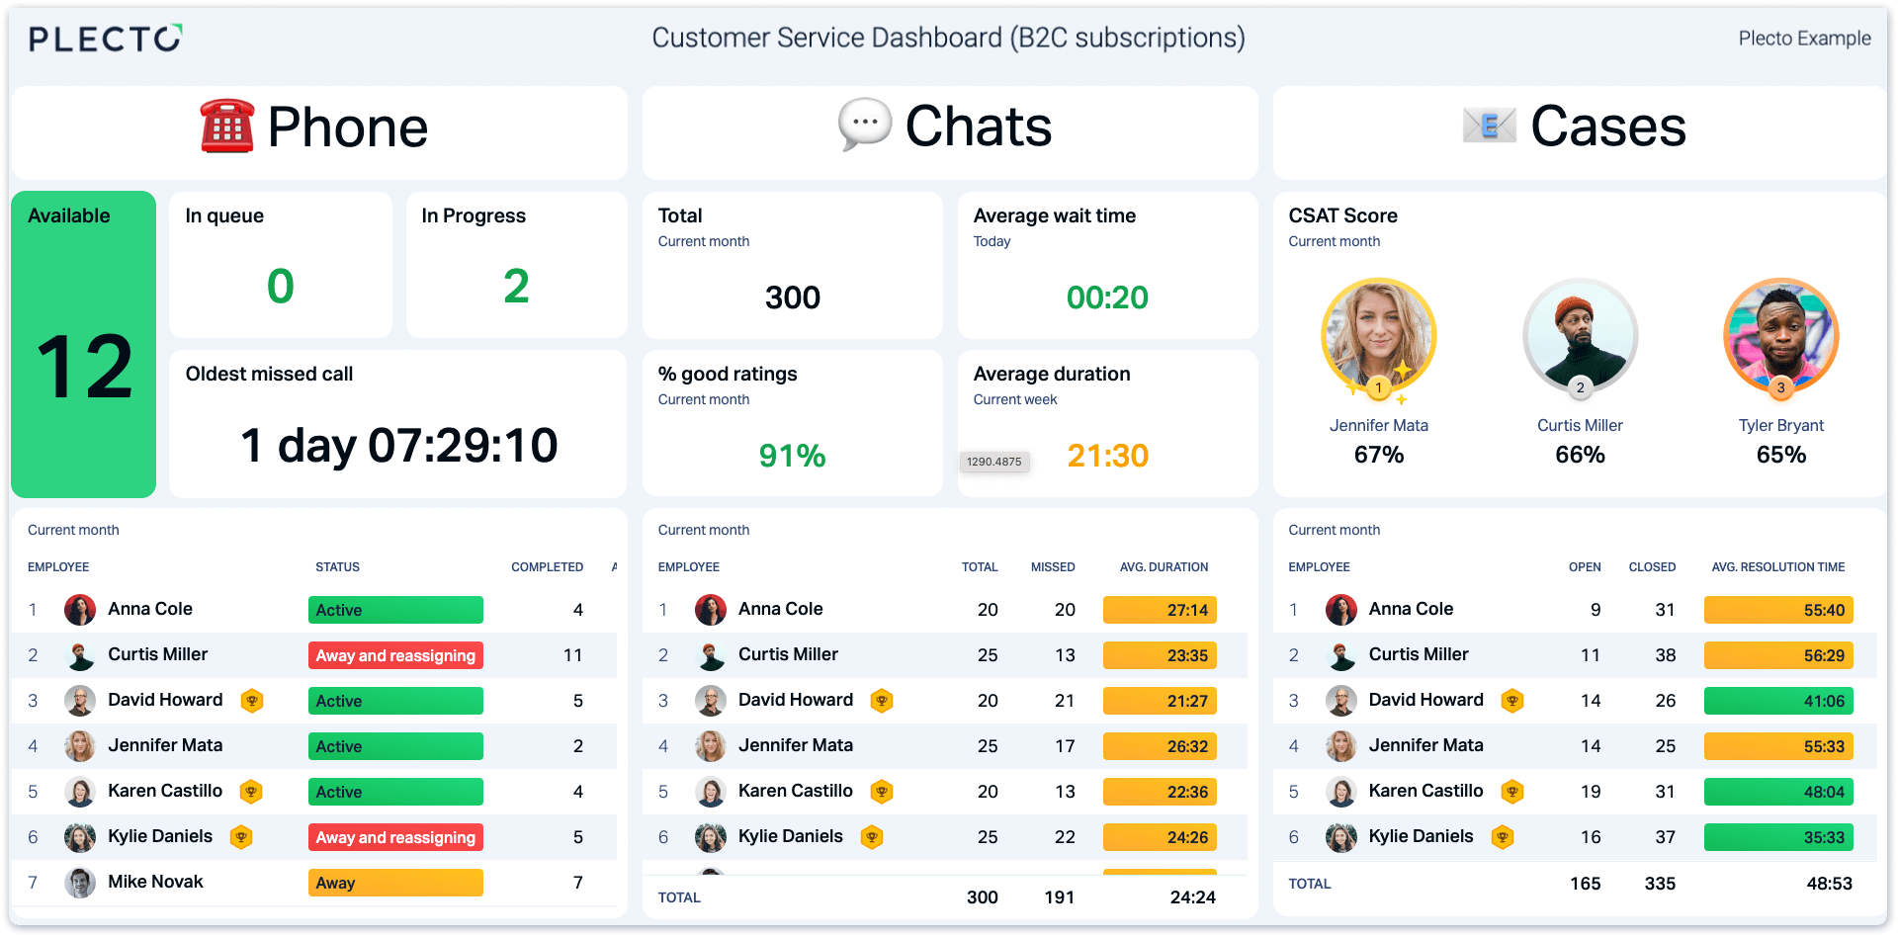The width and height of the screenshot is (1898, 937).
Task: Click David Howard's trophy badge in phone table
Action: (x=252, y=701)
